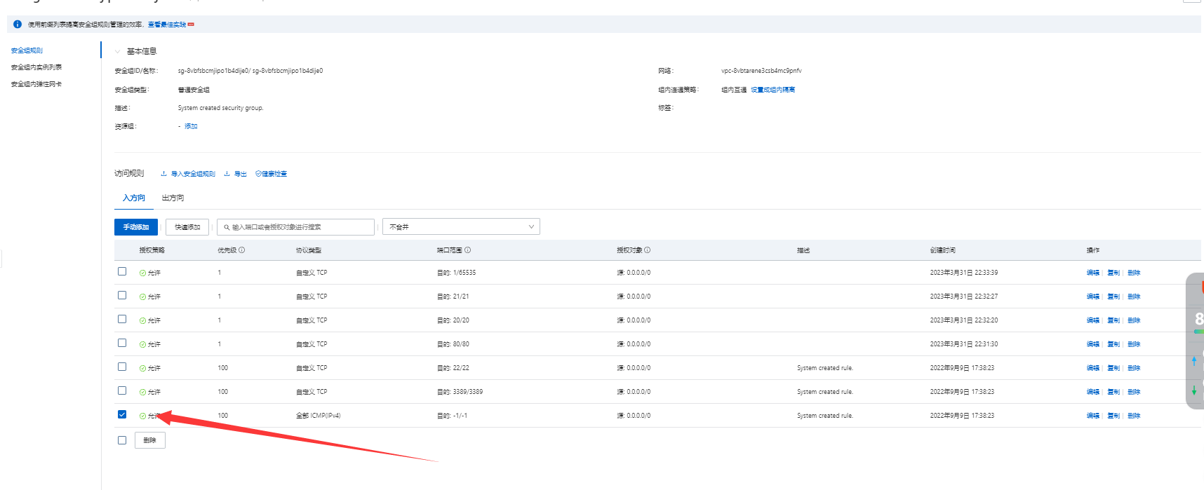Select the checkbox for the 22/22 rule
The height and width of the screenshot is (490, 1204).
click(x=122, y=367)
